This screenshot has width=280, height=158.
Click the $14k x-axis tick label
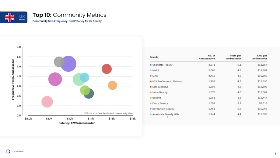tap(91, 119)
